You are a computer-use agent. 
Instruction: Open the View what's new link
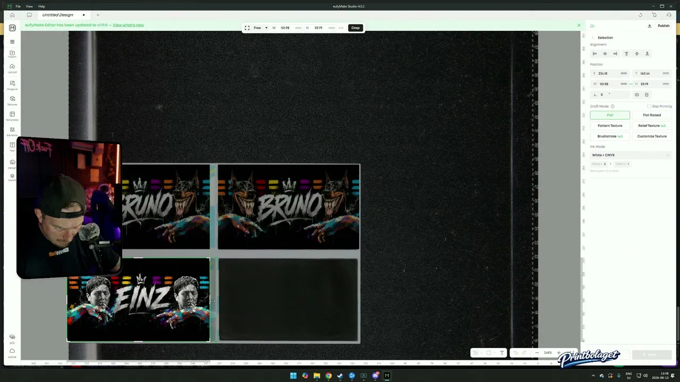[128, 25]
